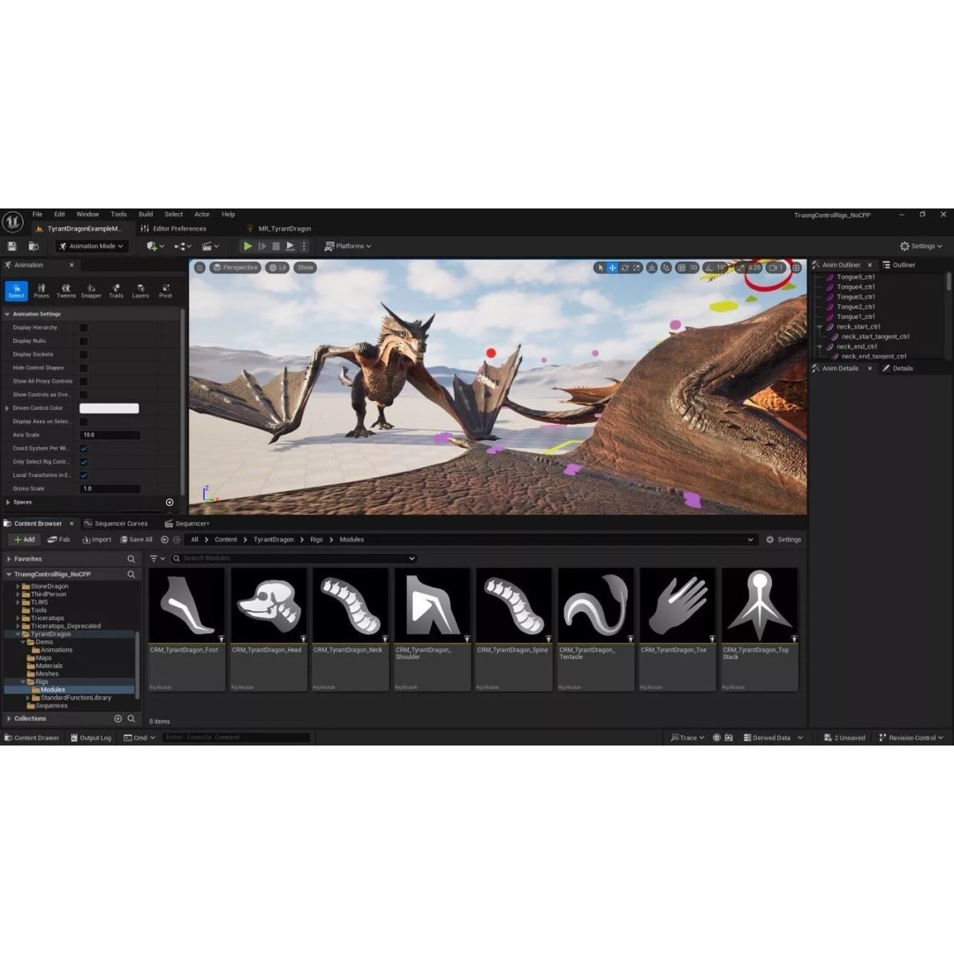Expand the Collections section

click(x=9, y=718)
